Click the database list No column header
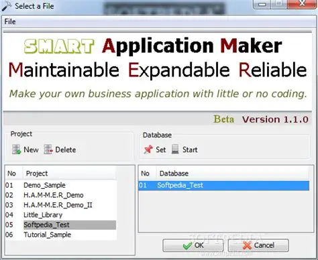The width and height of the screenshot is (318, 260). tap(147, 174)
